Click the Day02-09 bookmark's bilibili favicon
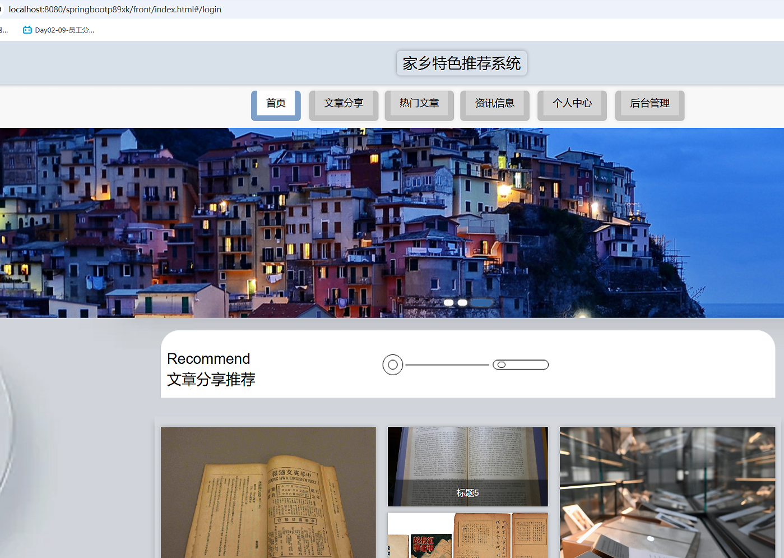 tap(27, 30)
